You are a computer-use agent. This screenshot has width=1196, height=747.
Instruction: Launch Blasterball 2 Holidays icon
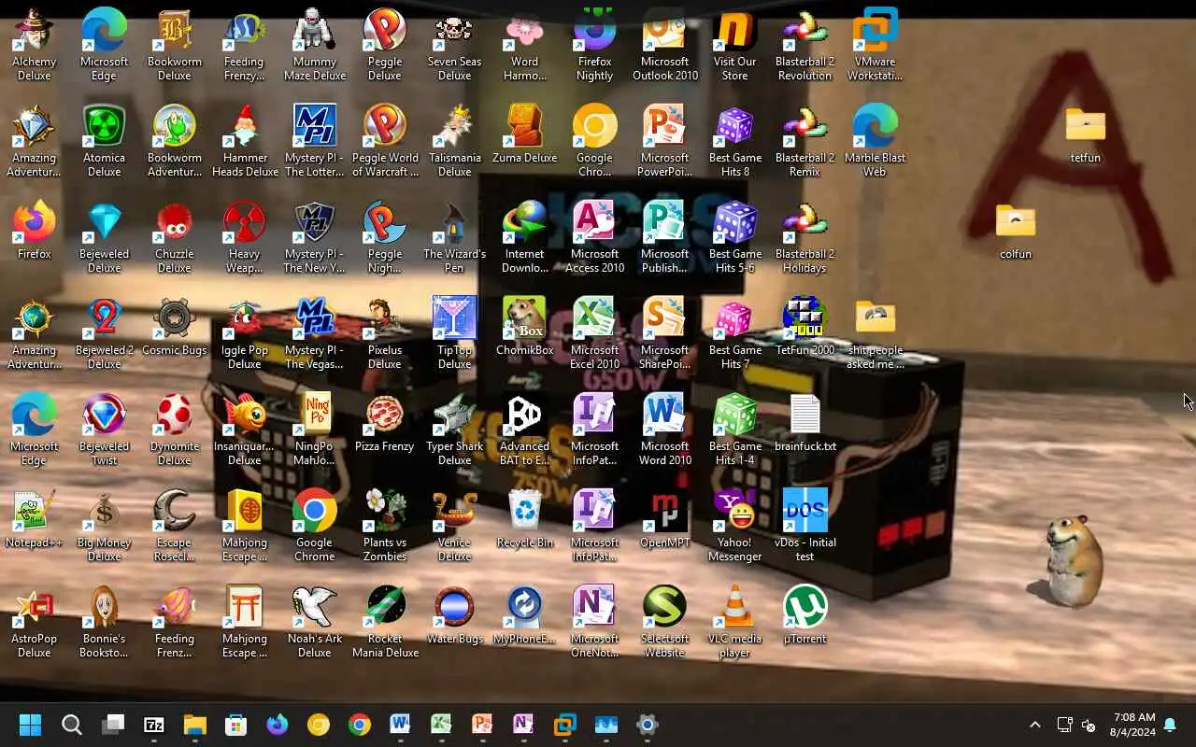click(804, 237)
